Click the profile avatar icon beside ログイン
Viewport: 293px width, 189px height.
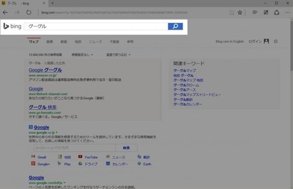click(x=266, y=41)
